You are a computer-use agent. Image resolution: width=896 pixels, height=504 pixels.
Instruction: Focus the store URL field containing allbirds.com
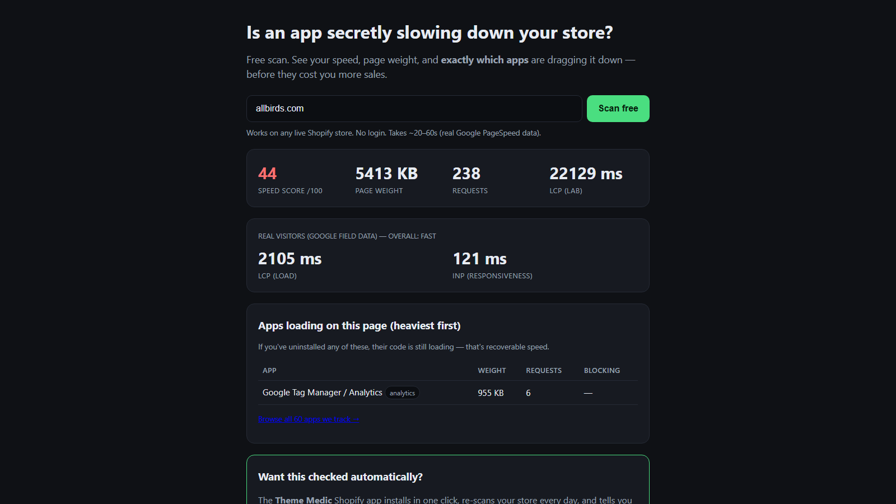tap(414, 109)
